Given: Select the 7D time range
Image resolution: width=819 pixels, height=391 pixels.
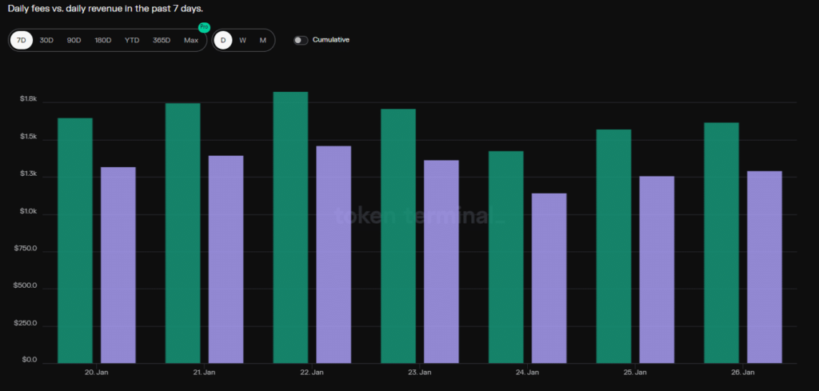Looking at the screenshot, I should coord(22,40).
